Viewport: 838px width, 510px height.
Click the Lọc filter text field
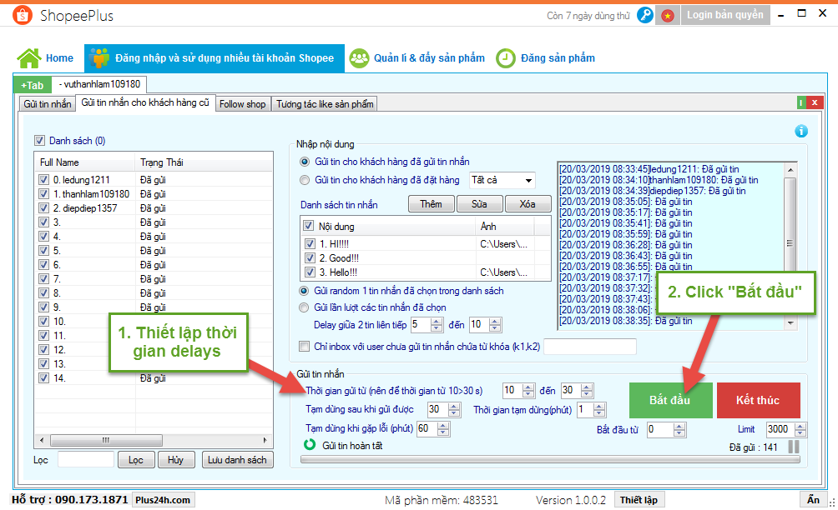coord(86,460)
